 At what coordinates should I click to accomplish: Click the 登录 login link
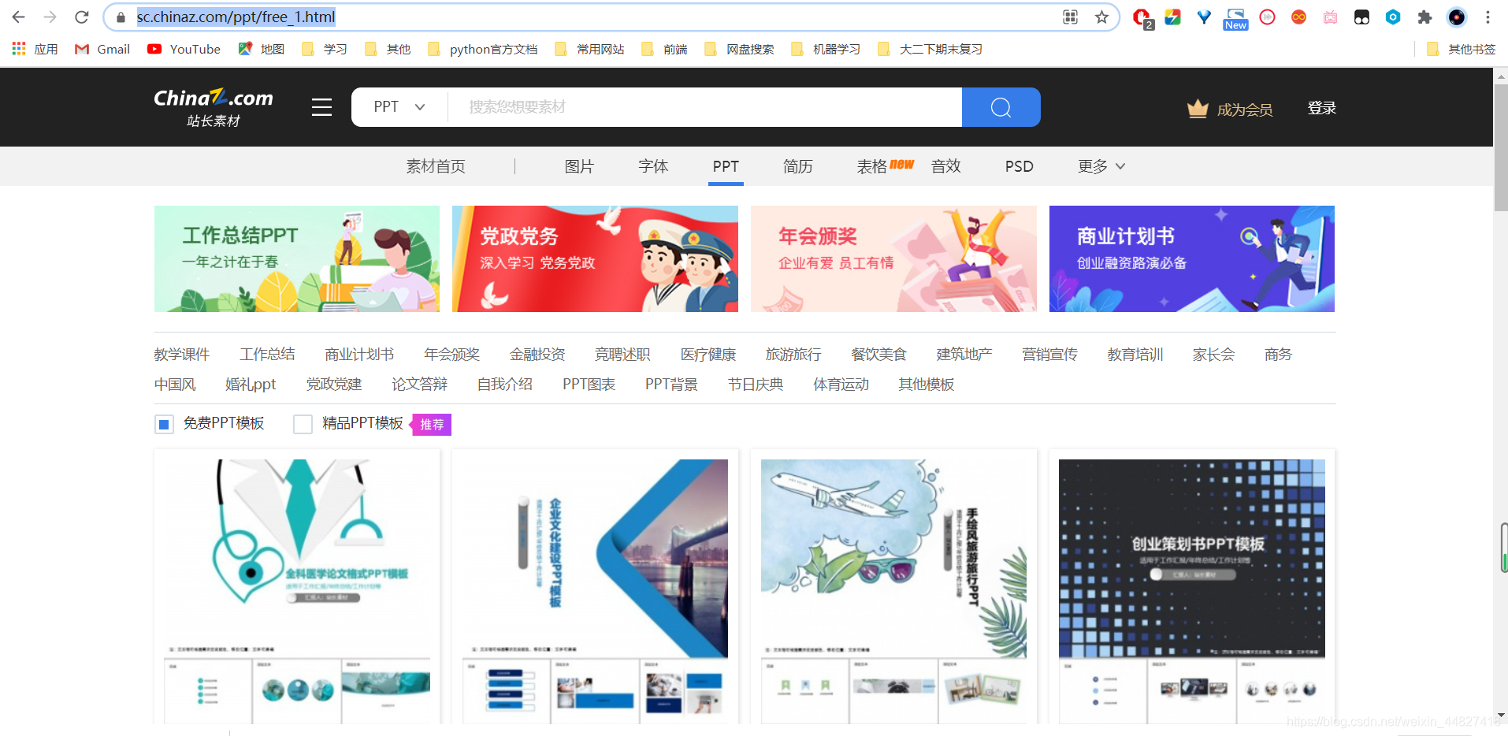tap(1320, 108)
